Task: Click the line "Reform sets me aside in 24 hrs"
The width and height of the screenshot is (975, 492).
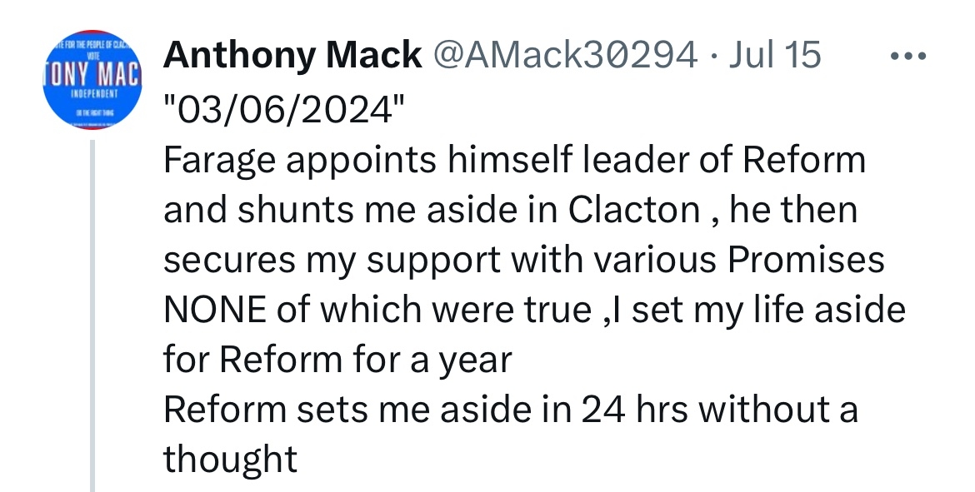Action: [x=510, y=410]
